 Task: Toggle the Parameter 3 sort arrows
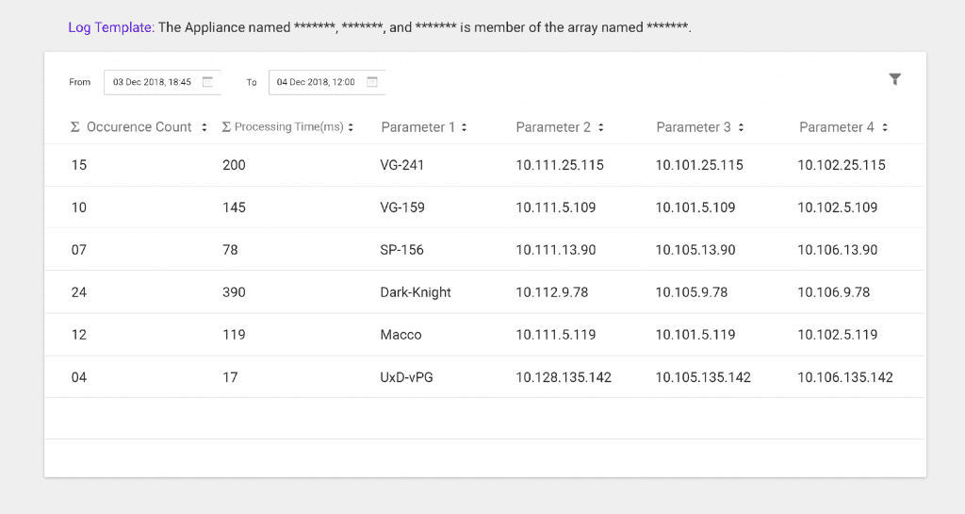coord(741,127)
